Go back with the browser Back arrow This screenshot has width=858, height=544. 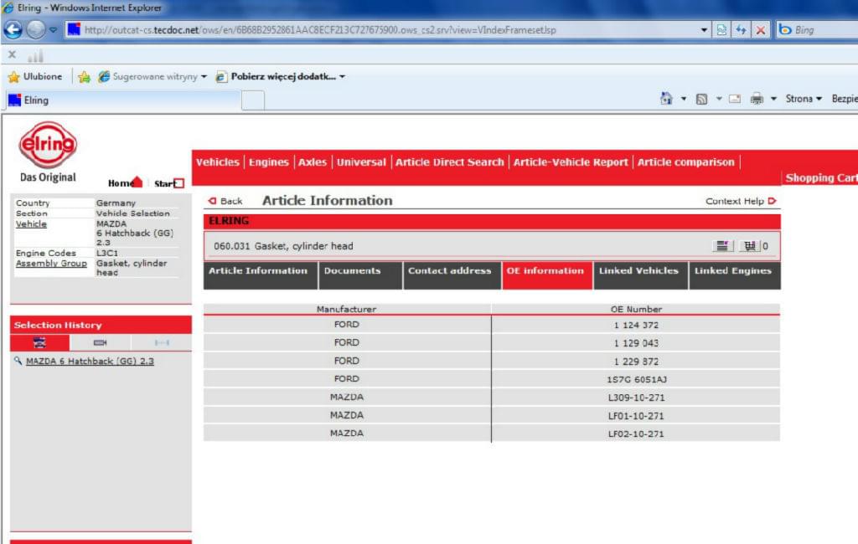(13, 29)
